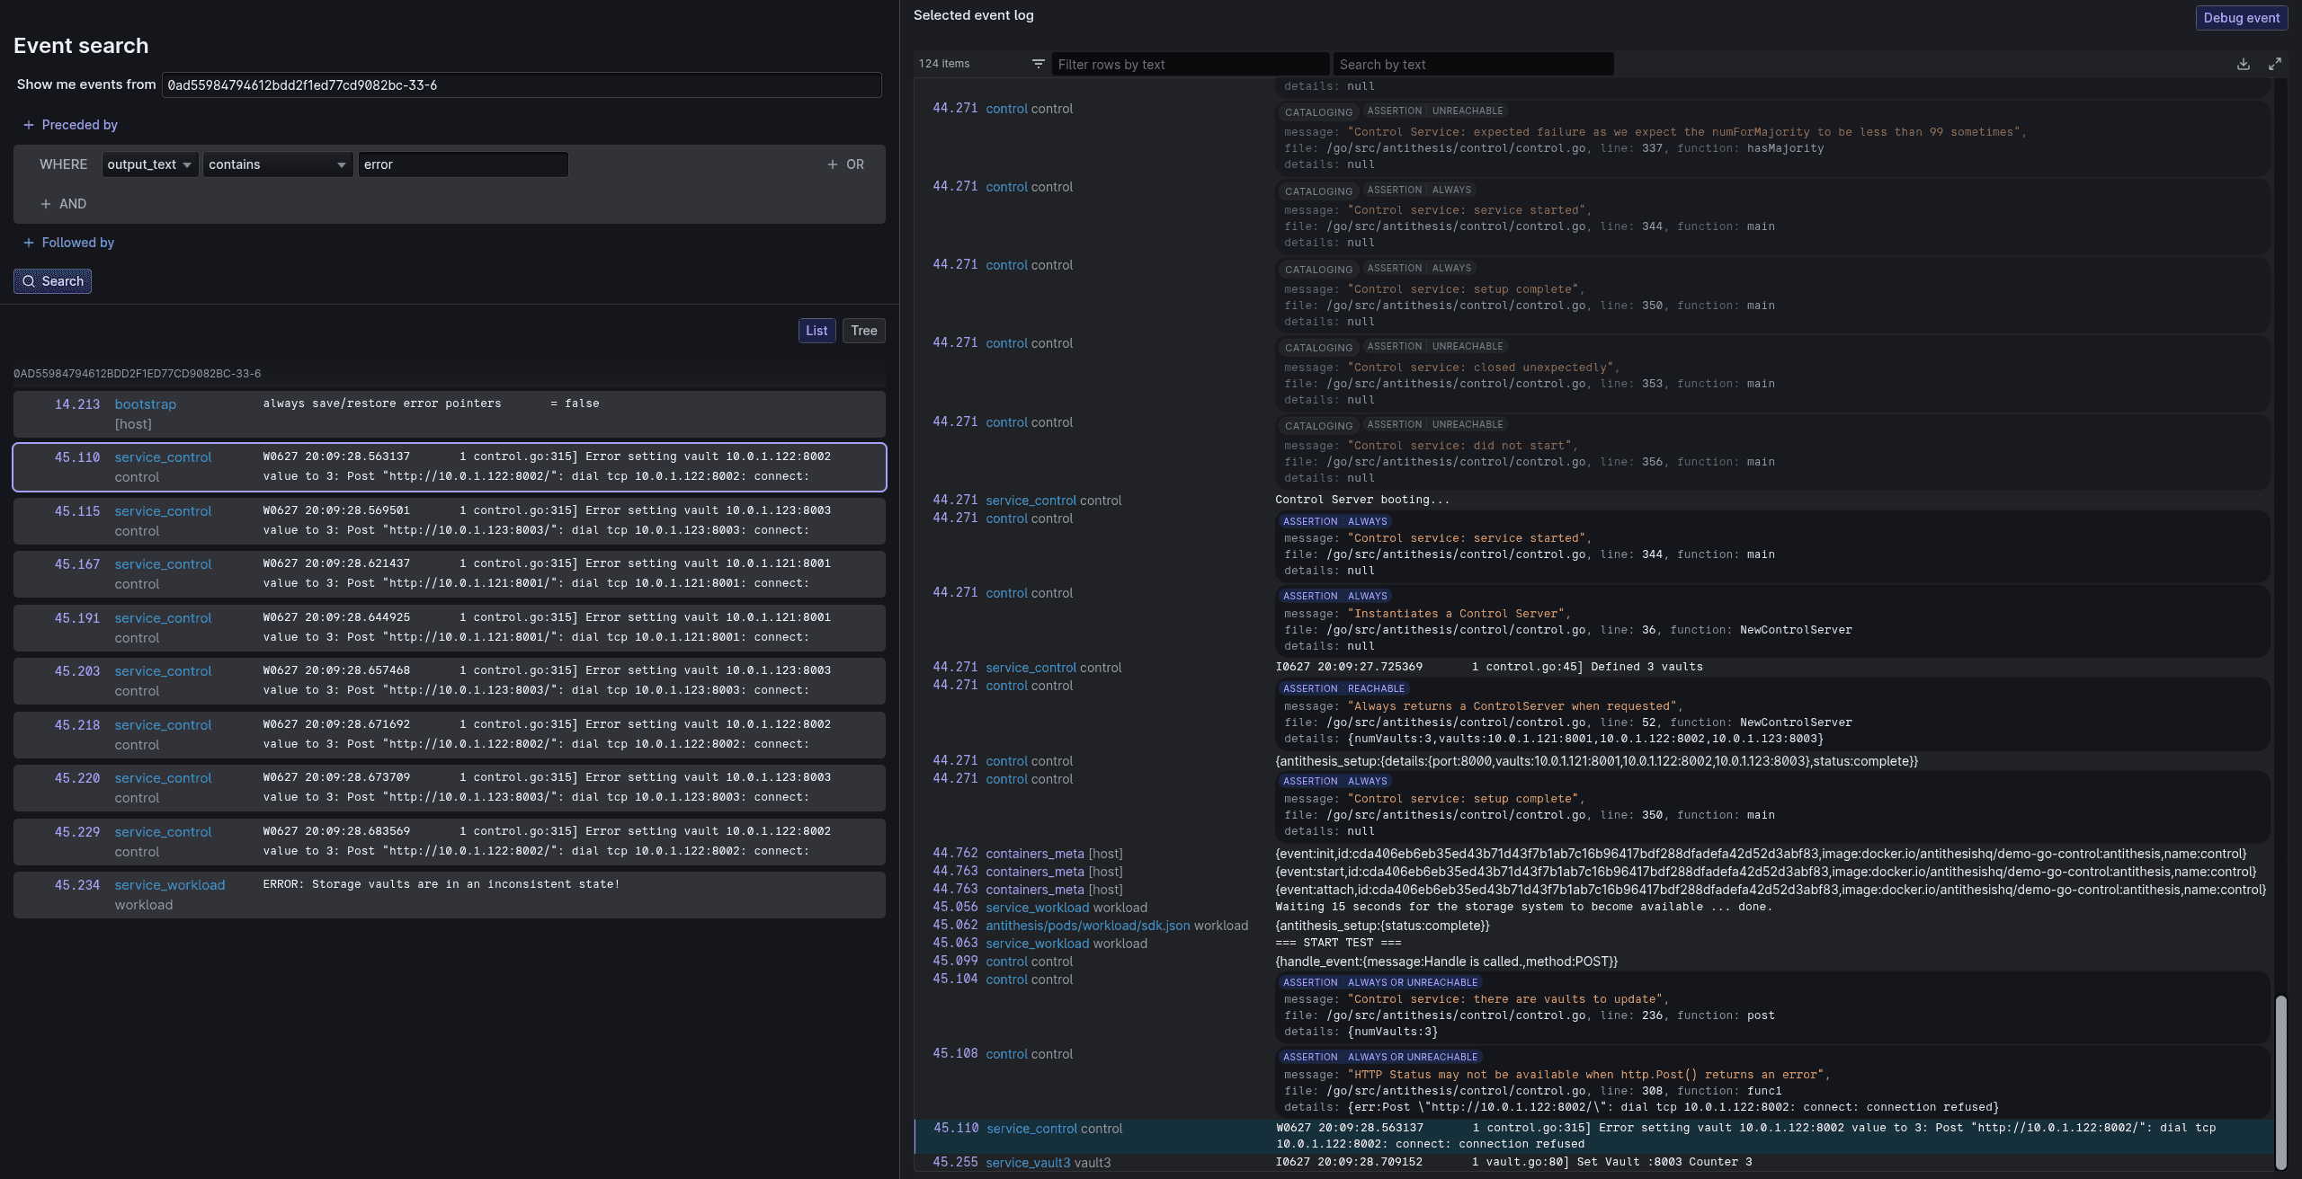Click the '124 items' count label

[944, 64]
